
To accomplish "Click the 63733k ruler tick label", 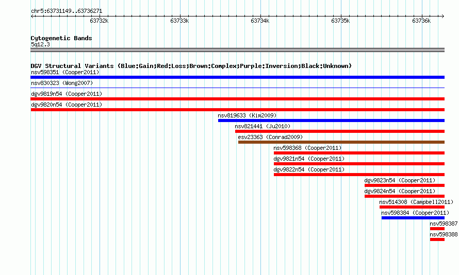I will point(179,21).
